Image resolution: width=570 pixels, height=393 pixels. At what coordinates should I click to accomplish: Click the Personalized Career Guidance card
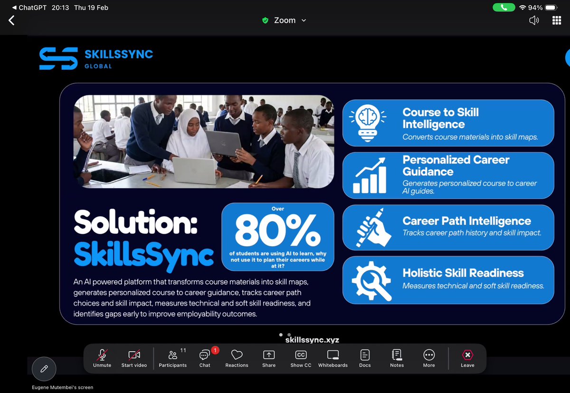click(448, 175)
